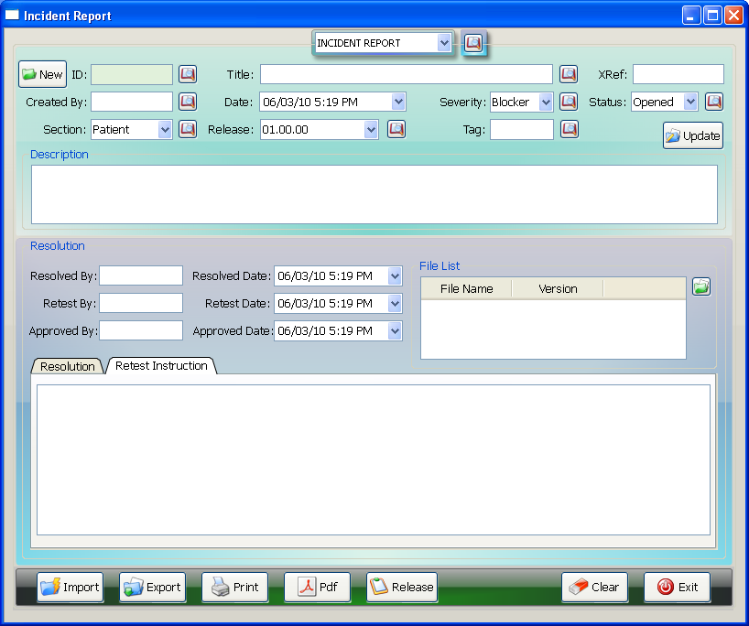Click the New button
This screenshot has height=626, width=749.
coord(42,74)
